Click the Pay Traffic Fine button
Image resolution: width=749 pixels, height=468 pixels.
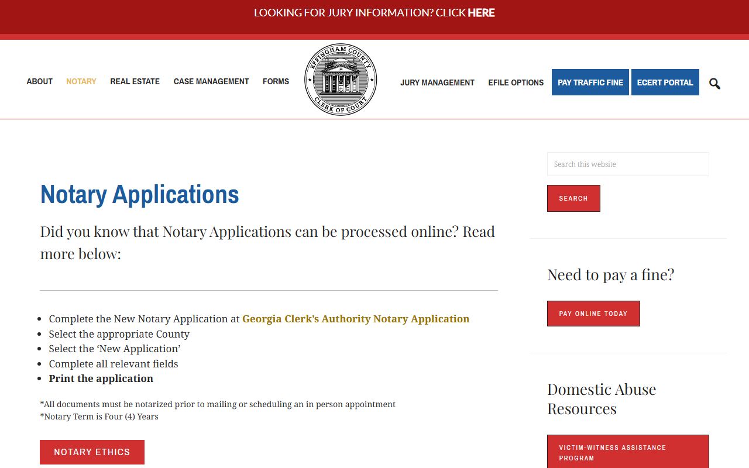[x=590, y=82]
